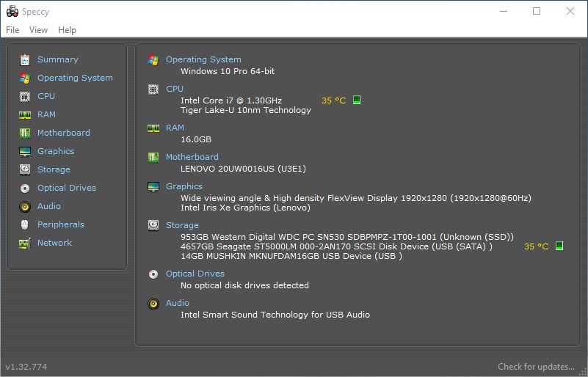Image resolution: width=588 pixels, height=377 pixels.
Task: Select Network in the sidebar
Action: 54,244
